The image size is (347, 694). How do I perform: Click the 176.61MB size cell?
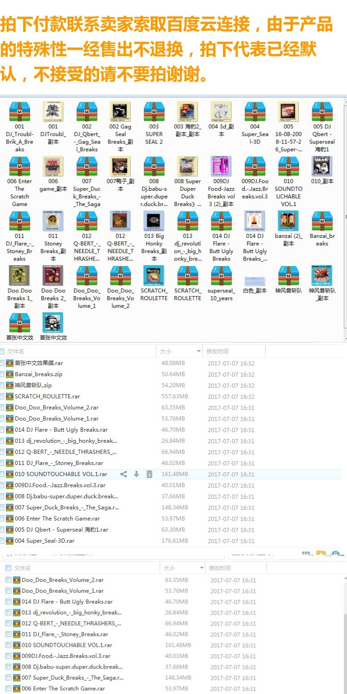[x=175, y=541]
